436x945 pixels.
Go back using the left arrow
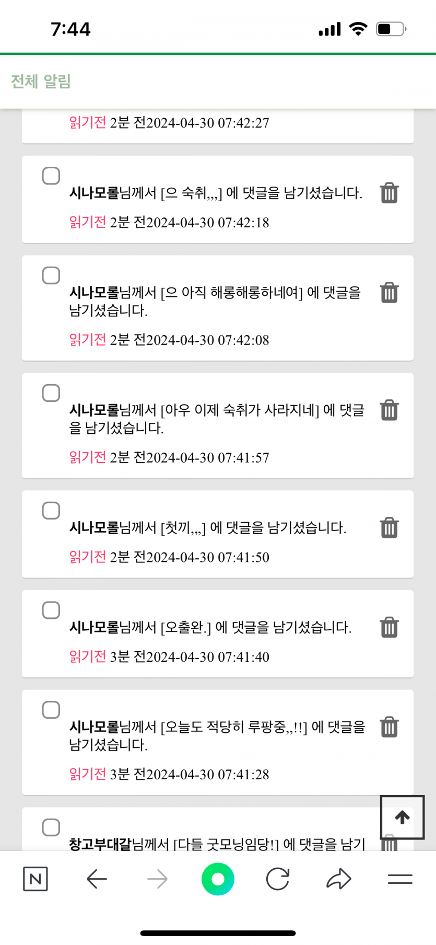pyautogui.click(x=97, y=879)
